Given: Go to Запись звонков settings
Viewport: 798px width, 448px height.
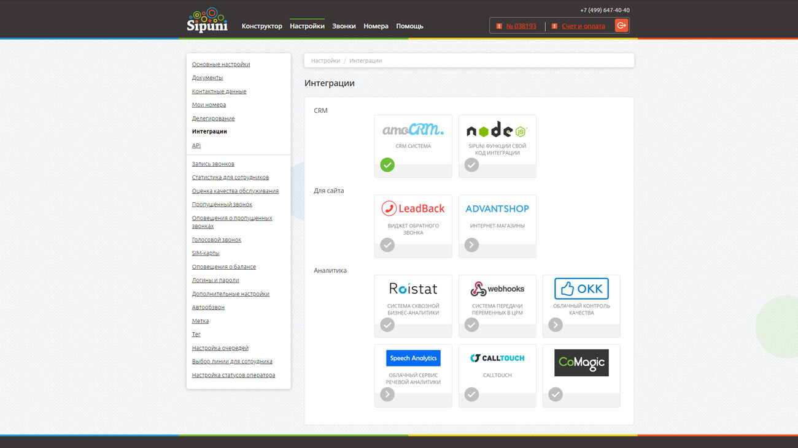Looking at the screenshot, I should tap(213, 164).
